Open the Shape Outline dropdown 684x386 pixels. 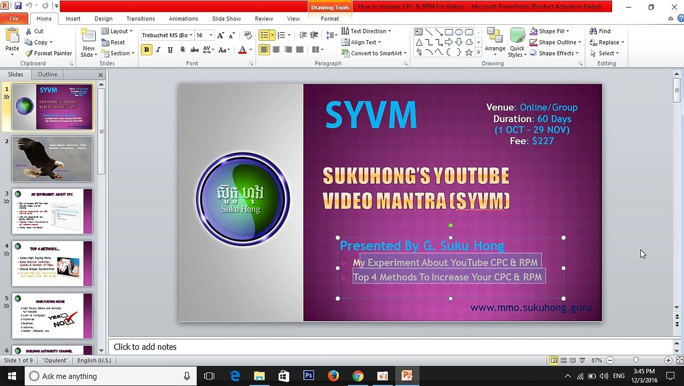point(555,42)
